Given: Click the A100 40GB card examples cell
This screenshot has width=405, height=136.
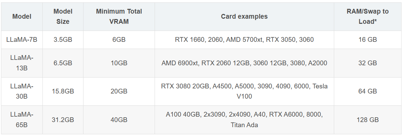Looking at the screenshot, I should 244,120.
